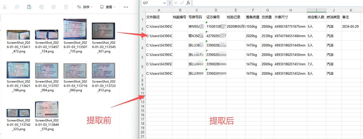363x139 pixels.
Task: Click the 档案编号 header cell
Action: [180, 17]
